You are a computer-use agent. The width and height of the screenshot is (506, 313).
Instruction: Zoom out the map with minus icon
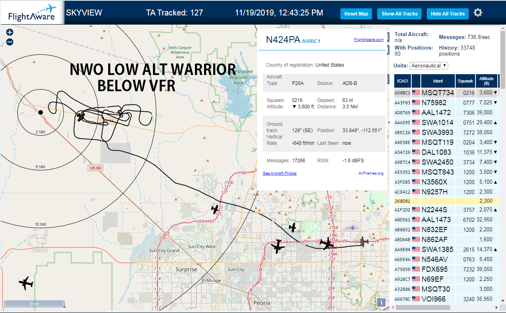point(10,42)
